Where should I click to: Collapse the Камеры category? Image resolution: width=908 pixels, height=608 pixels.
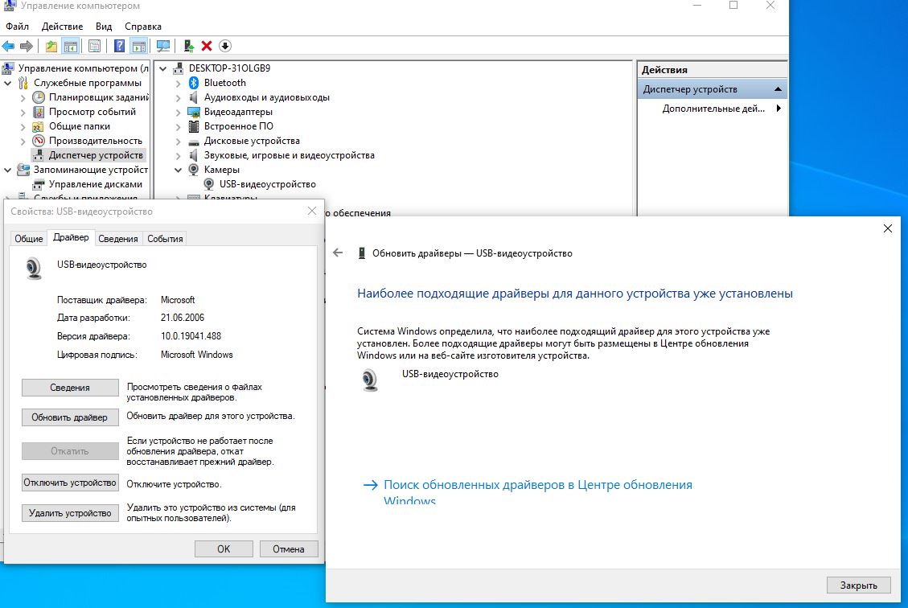click(x=179, y=170)
